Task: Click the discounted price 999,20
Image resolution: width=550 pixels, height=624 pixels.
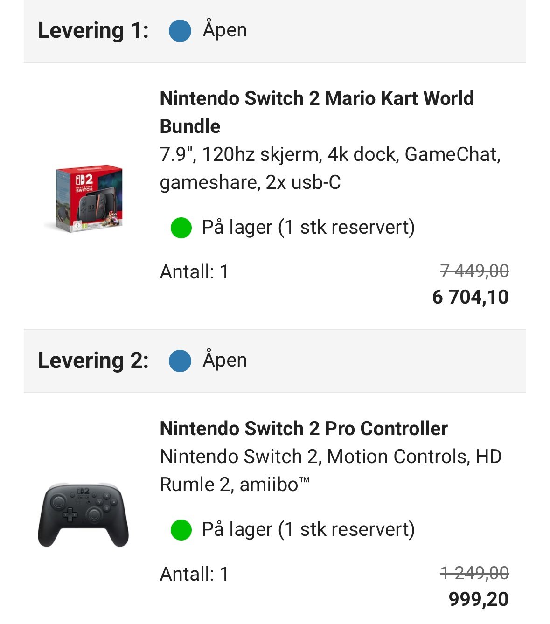Action: [x=479, y=599]
